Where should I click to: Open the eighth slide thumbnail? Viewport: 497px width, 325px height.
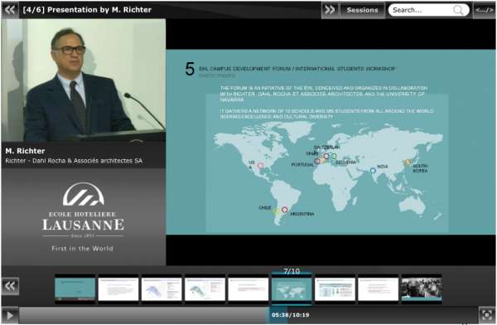point(379,289)
